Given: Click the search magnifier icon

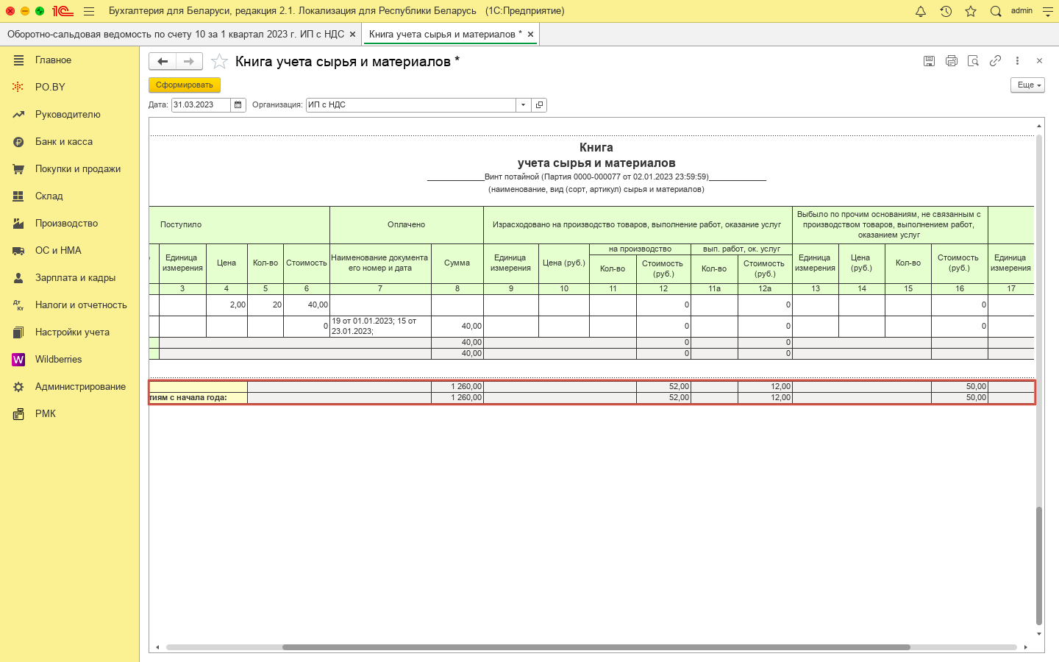Looking at the screenshot, I should (996, 11).
